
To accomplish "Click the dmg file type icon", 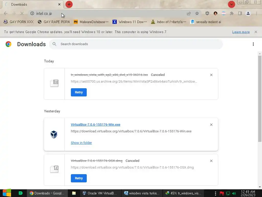I will tap(54, 169).
